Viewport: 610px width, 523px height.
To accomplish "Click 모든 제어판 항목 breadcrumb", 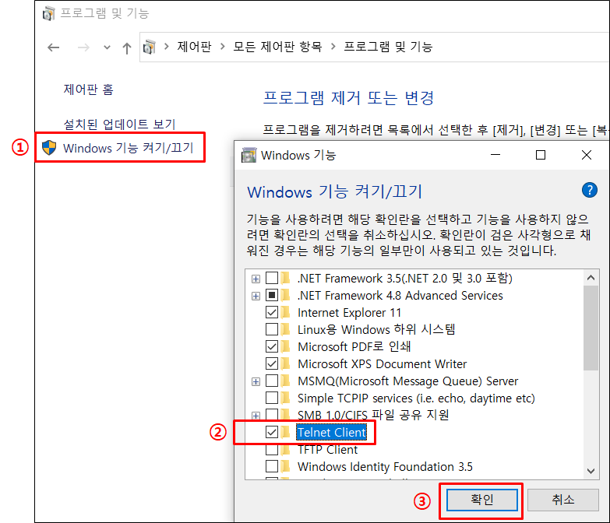I will click(x=277, y=47).
